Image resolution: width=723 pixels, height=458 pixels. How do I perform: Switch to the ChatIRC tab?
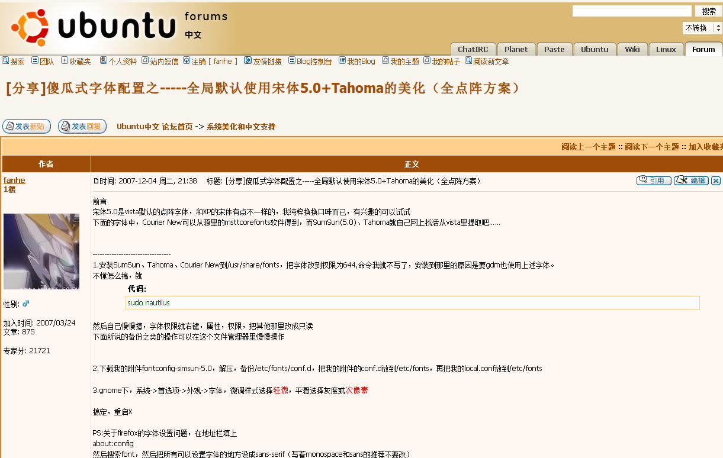coord(473,49)
